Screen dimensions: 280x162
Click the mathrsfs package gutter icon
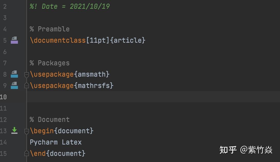[14, 86]
